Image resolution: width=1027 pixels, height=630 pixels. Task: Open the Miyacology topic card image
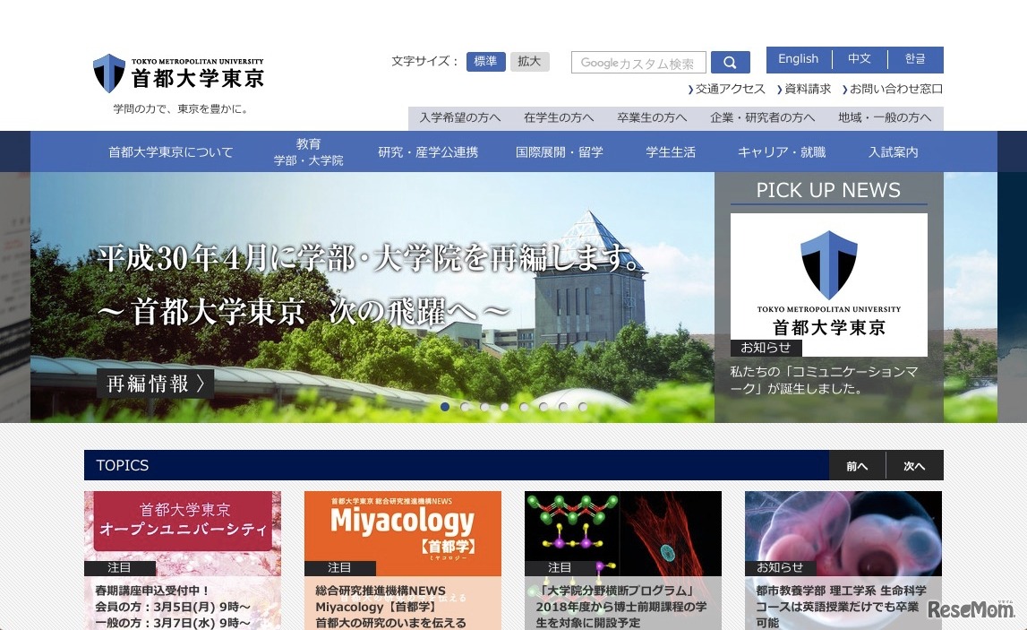click(402, 533)
